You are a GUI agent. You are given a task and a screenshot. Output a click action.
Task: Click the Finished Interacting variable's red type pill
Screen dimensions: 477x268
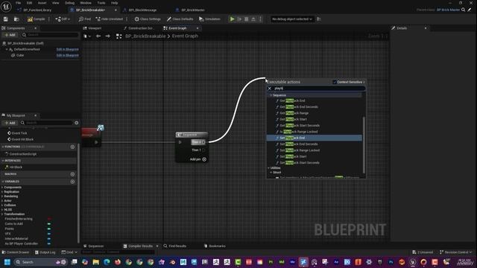pos(49,219)
